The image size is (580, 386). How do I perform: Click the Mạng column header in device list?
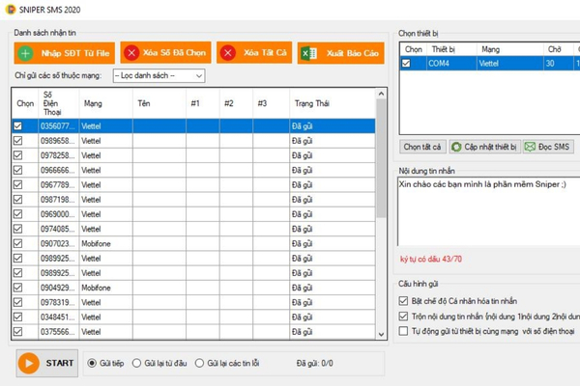click(x=491, y=47)
